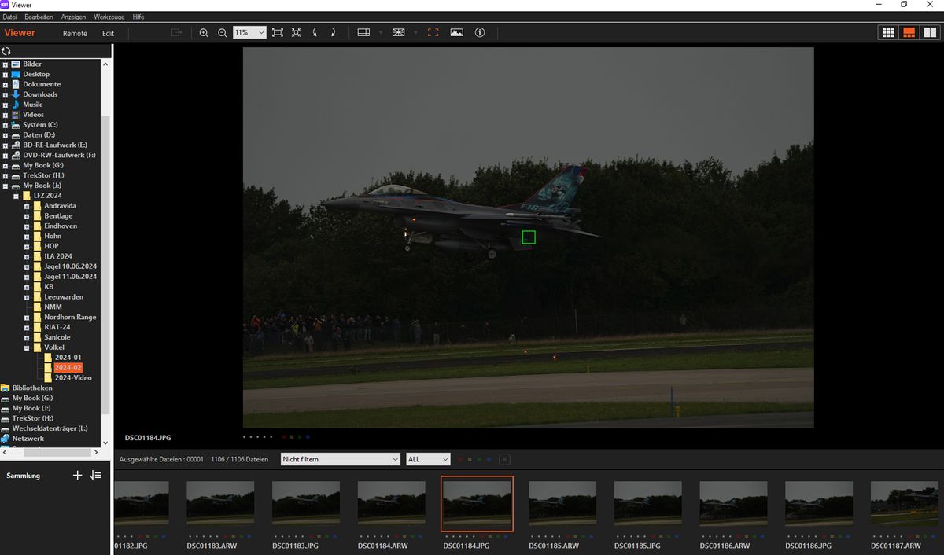Image resolution: width=944 pixels, height=555 pixels.
Task: Switch to Remote mode
Action: click(75, 33)
